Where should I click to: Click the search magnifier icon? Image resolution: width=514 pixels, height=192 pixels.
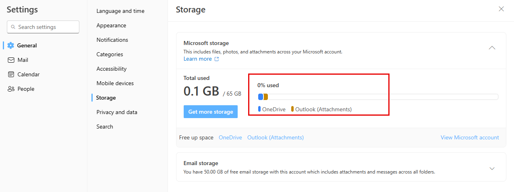point(13,27)
